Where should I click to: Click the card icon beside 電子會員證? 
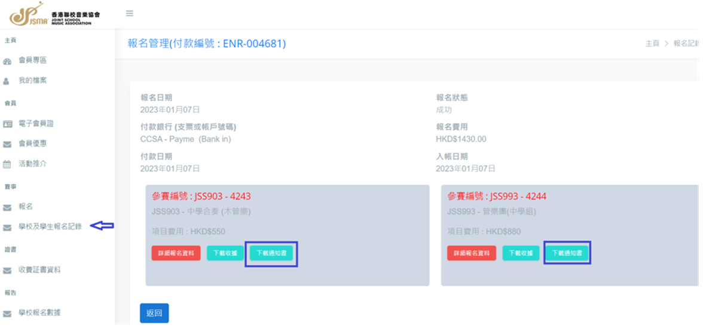tap(7, 124)
